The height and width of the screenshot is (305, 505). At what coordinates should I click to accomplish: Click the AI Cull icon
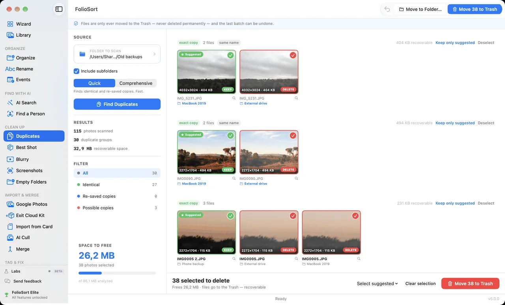10,238
